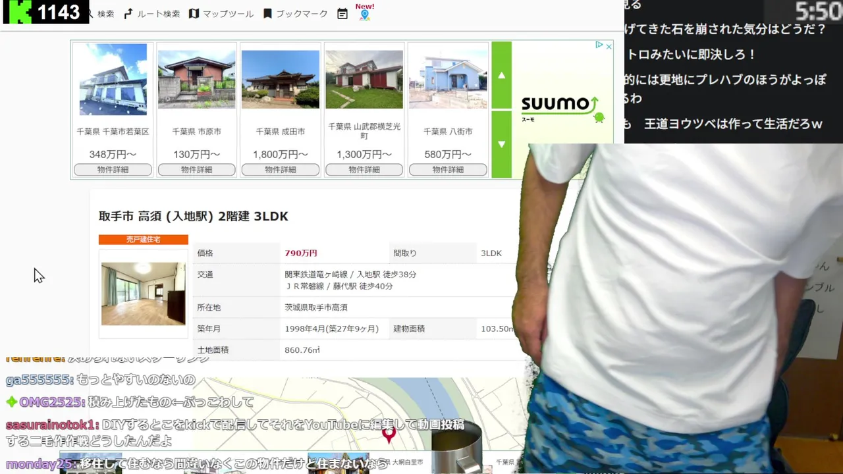Click the turn-arrow icon beside ルート検索
The width and height of the screenshot is (843, 474).
(x=128, y=14)
